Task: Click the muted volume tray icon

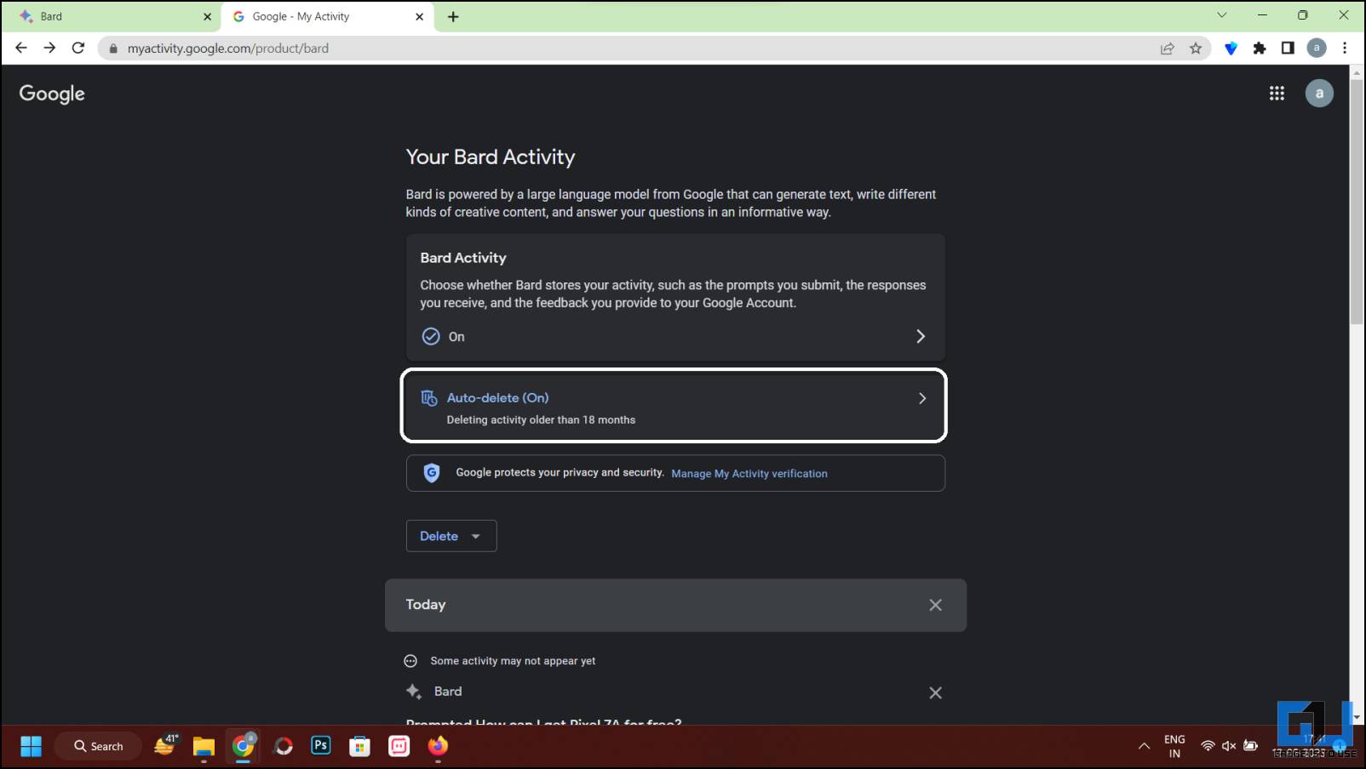Action: [x=1229, y=746]
